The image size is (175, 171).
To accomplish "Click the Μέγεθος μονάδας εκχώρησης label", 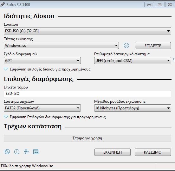I will (120, 101).
